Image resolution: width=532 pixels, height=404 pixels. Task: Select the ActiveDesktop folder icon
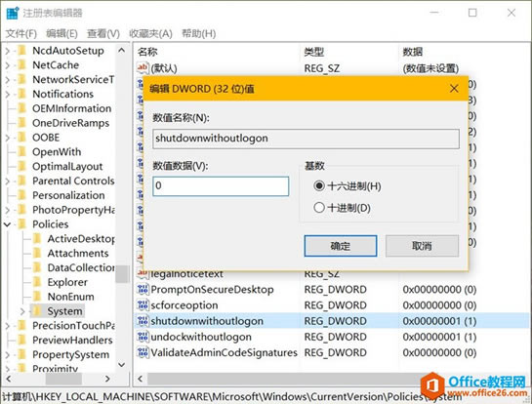[x=37, y=238]
